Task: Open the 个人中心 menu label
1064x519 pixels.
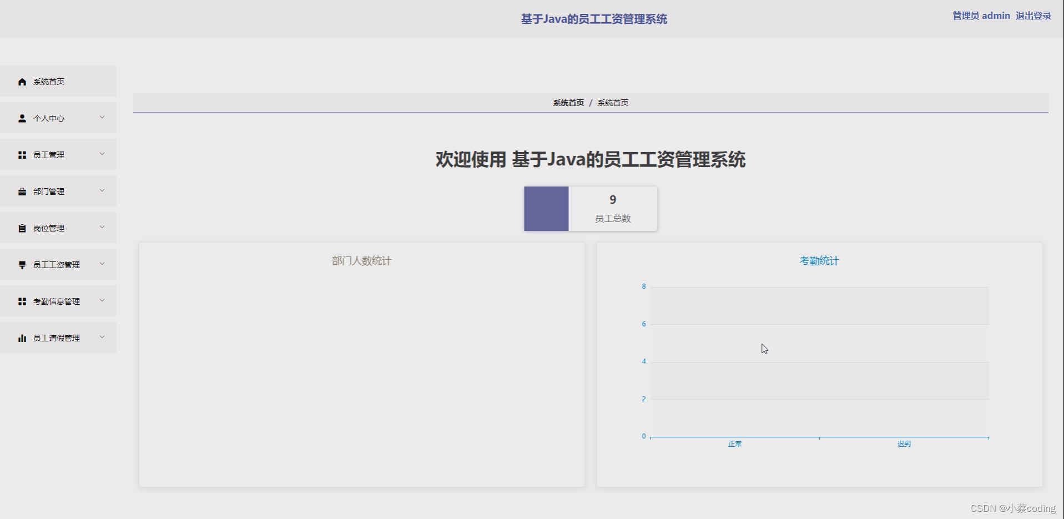Action: (49, 118)
